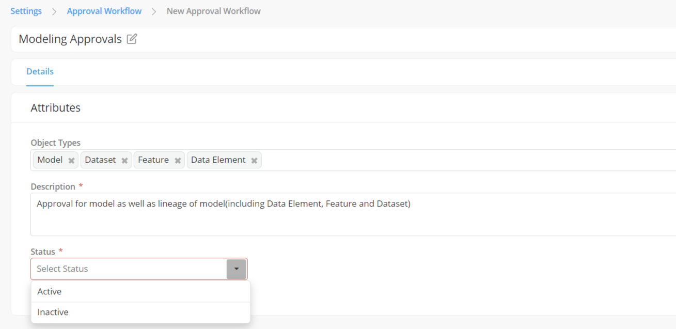Remove the Model object type tag

(x=71, y=161)
